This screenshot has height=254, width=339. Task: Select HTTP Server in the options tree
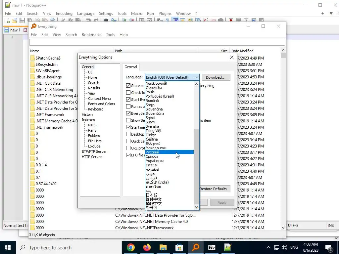pyautogui.click(x=92, y=157)
